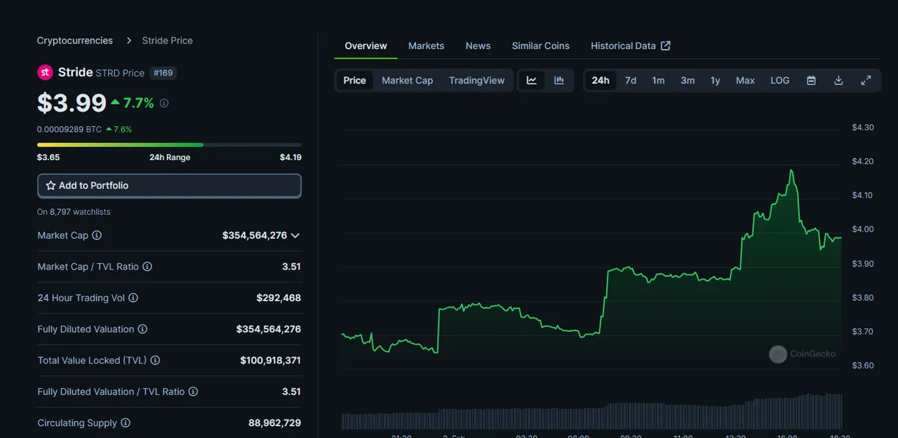Open the Historical Data tab

tap(630, 46)
